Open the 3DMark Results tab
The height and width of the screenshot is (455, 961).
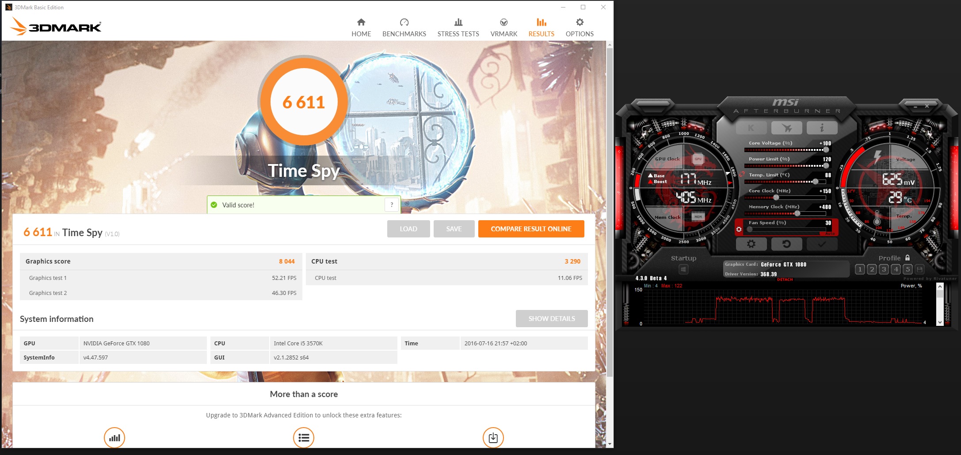click(542, 27)
